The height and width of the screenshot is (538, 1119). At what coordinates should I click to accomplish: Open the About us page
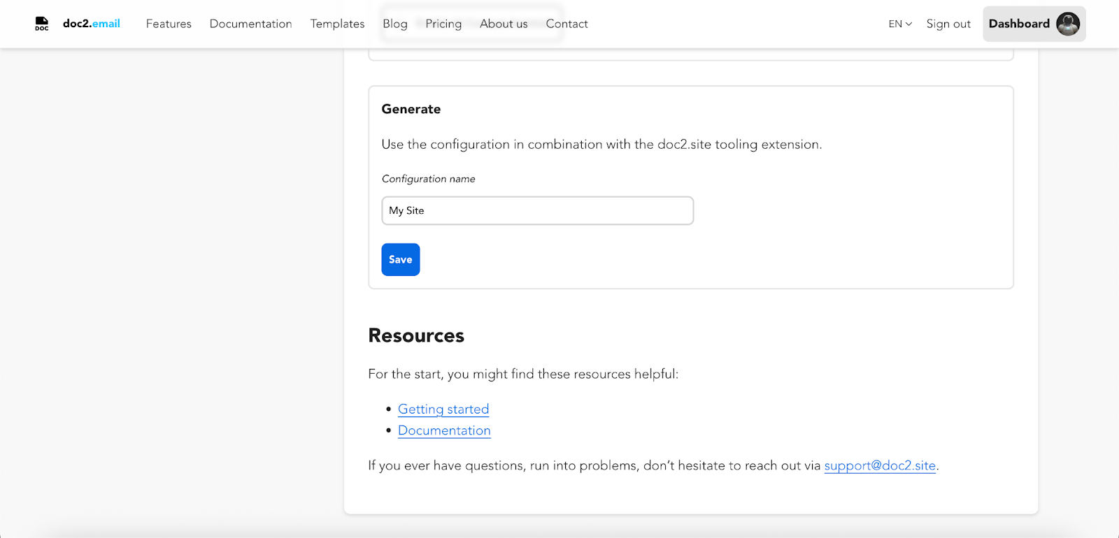[504, 24]
